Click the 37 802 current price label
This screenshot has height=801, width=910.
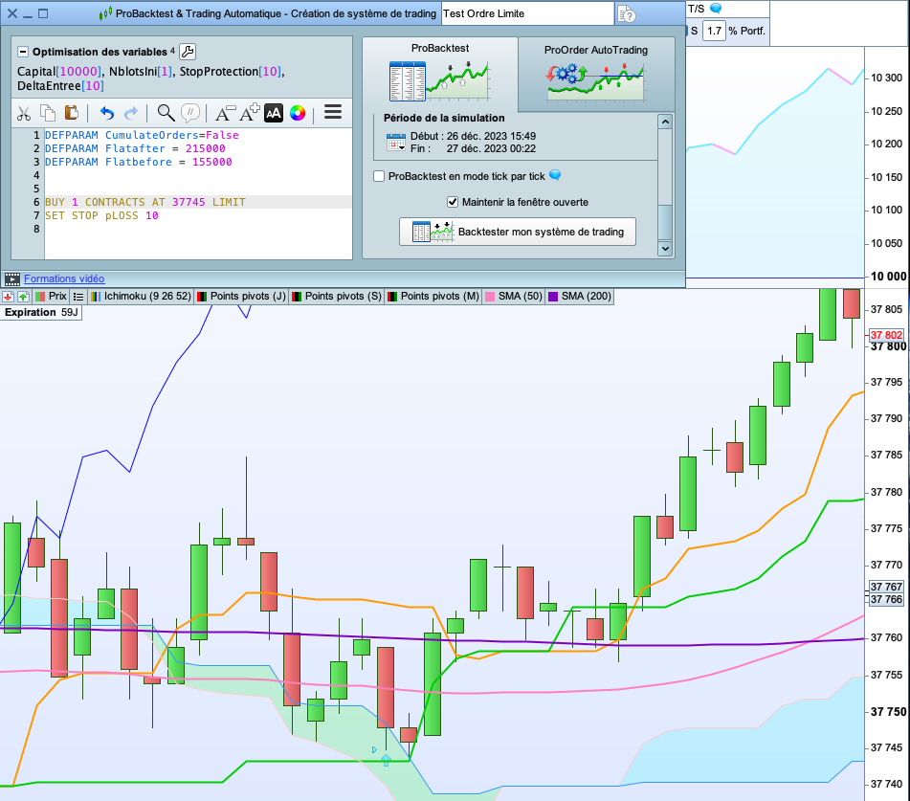(886, 335)
